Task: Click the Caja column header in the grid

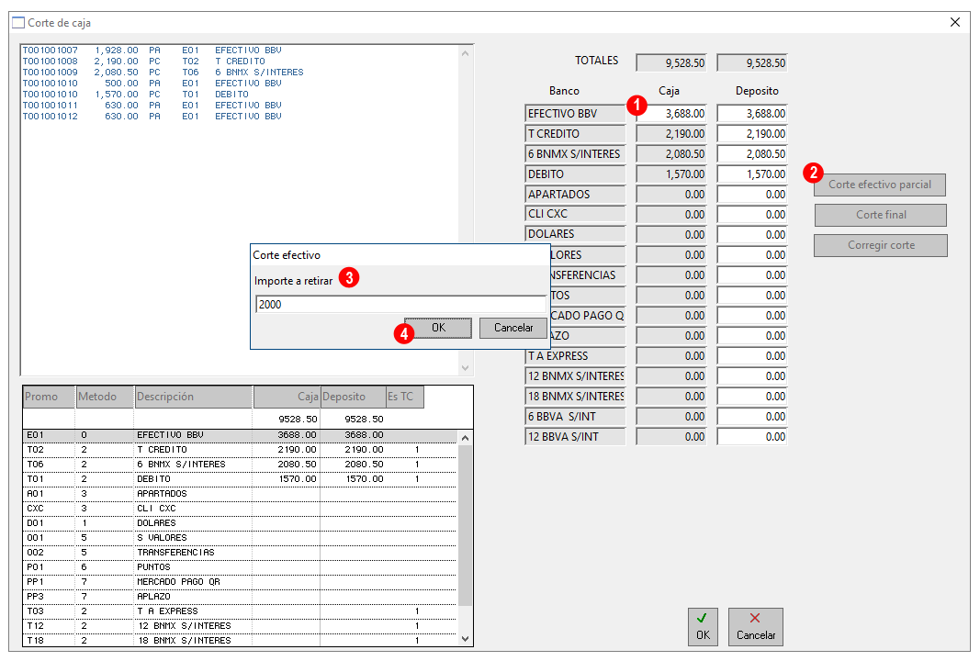Action: (287, 397)
